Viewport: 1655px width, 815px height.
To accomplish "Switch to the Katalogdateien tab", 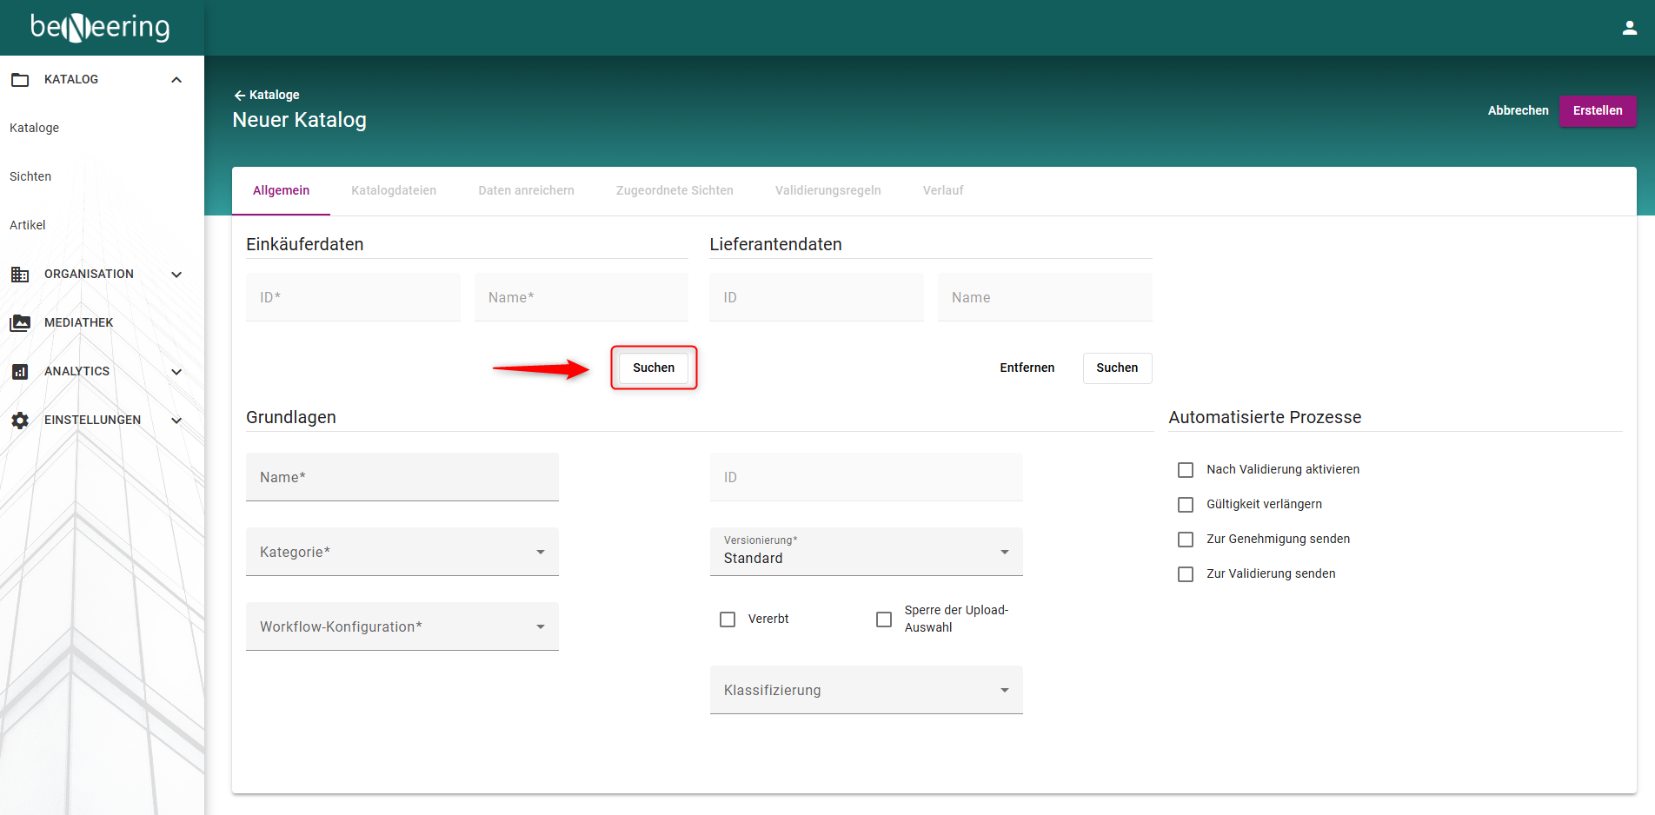I will click(x=394, y=190).
